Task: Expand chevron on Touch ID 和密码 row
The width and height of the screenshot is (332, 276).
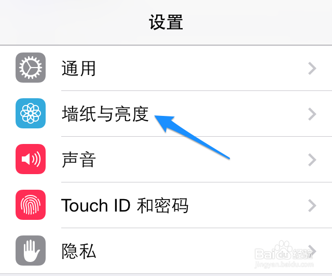Action: click(312, 205)
